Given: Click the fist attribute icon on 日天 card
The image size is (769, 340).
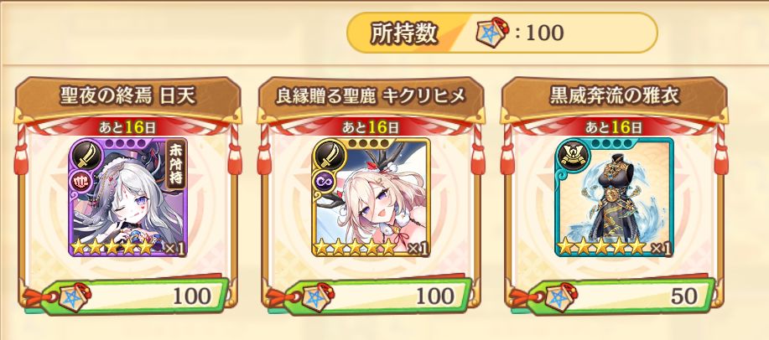Looking at the screenshot, I should pos(81,181).
